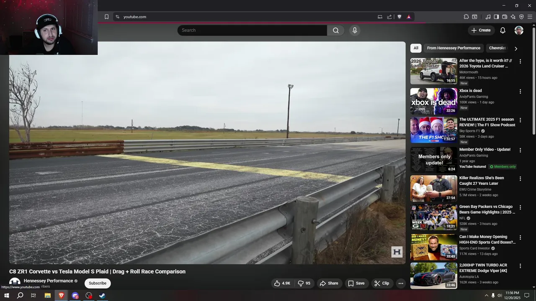Open The F1 Show thumbnail
Image resolution: width=536 pixels, height=301 pixels.
[434, 130]
